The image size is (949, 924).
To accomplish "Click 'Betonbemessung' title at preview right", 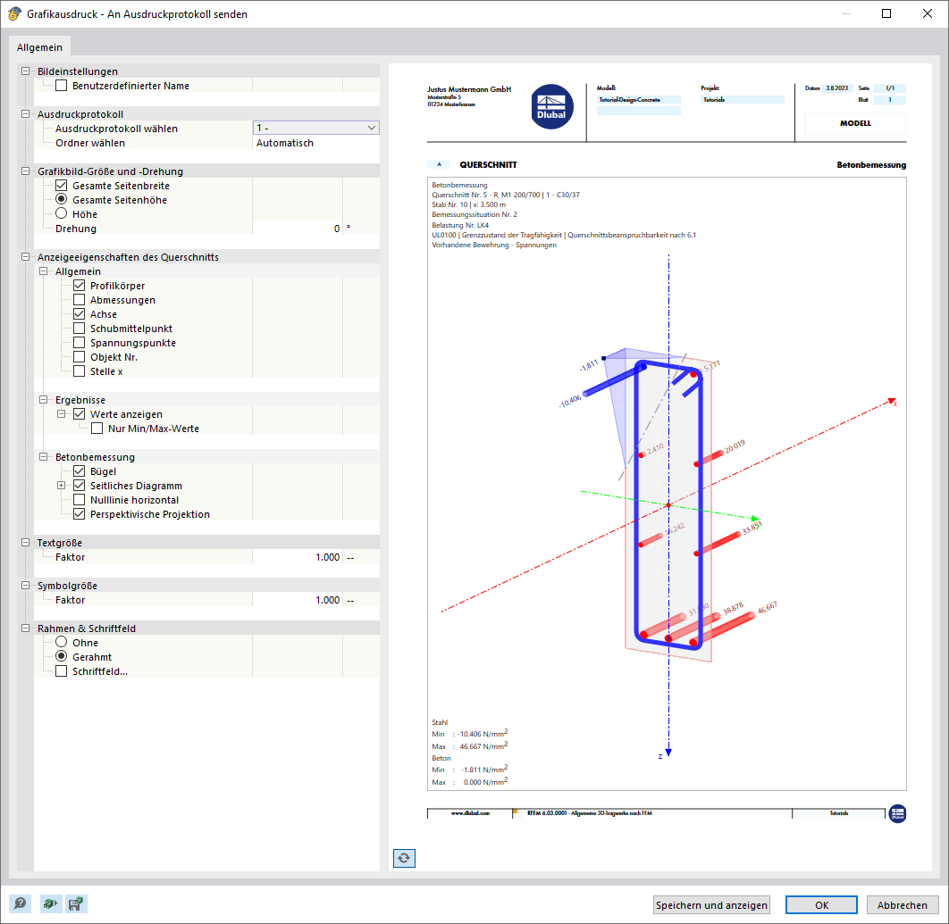I will pyautogui.click(x=871, y=164).
